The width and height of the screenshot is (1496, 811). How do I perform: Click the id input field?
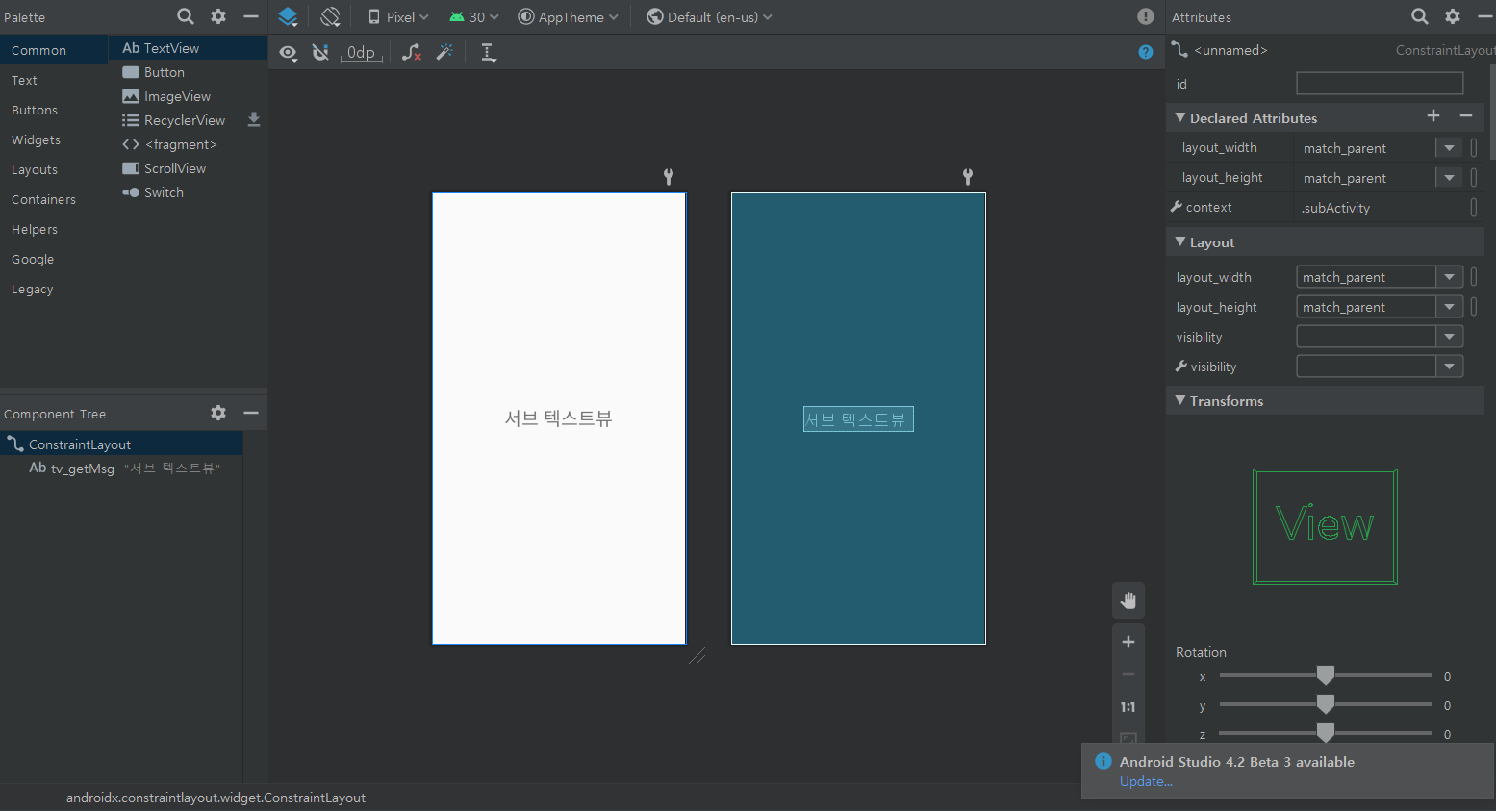tap(1380, 84)
